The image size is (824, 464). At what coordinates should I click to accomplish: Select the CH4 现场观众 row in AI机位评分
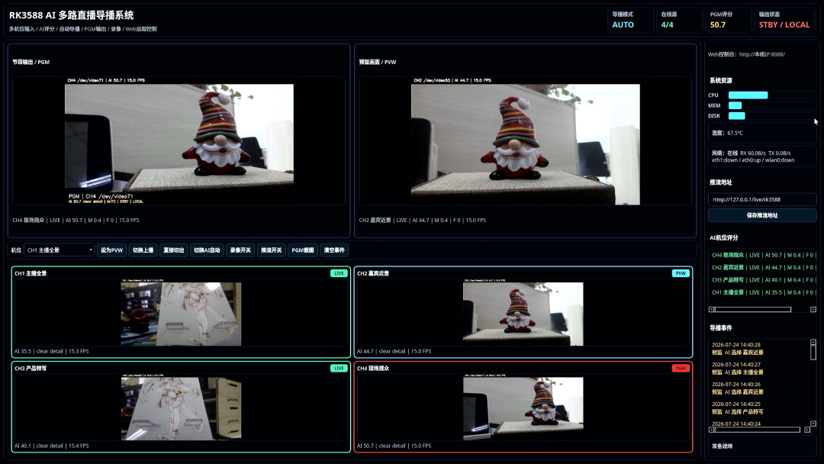[762, 255]
